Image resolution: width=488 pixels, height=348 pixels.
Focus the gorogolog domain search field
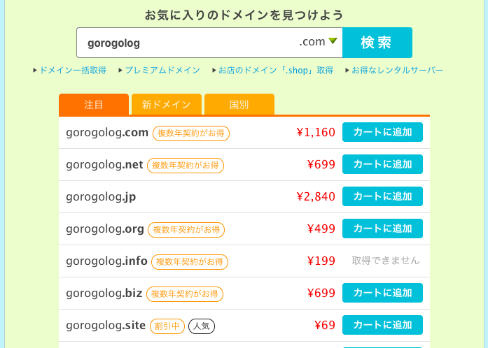187,43
